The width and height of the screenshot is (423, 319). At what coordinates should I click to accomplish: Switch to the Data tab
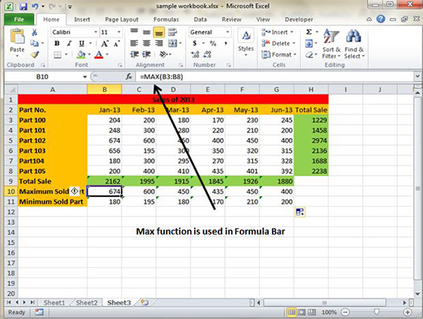pos(200,20)
